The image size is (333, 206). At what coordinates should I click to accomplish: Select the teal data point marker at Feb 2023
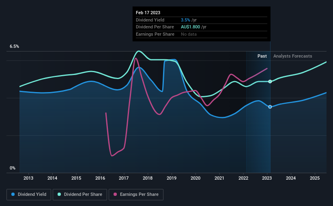point(270,82)
